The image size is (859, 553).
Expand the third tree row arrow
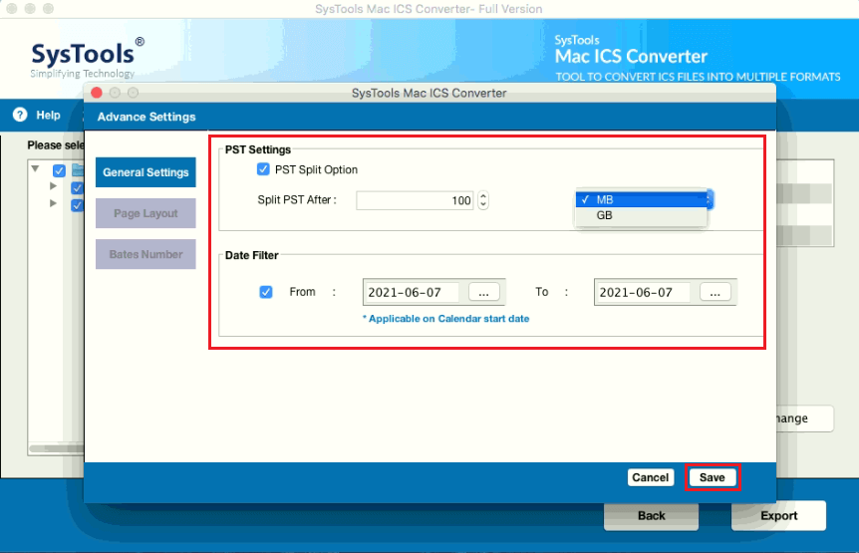tap(53, 203)
